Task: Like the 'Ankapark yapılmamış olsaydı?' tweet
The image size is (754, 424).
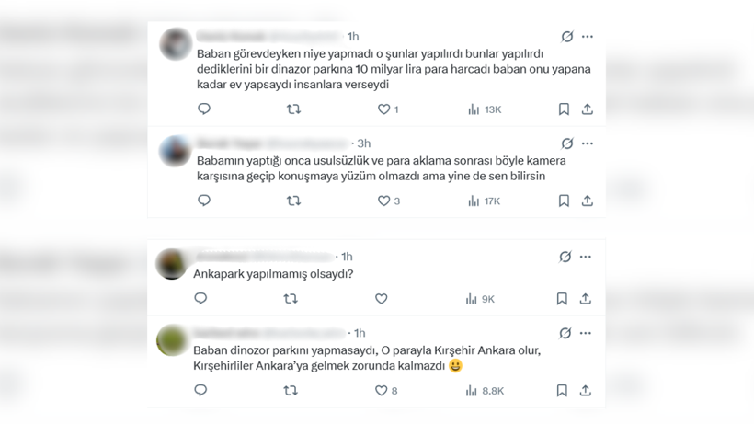Action: (x=382, y=299)
